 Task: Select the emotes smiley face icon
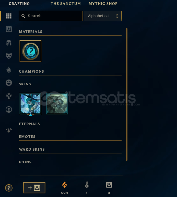click(x=9, y=83)
